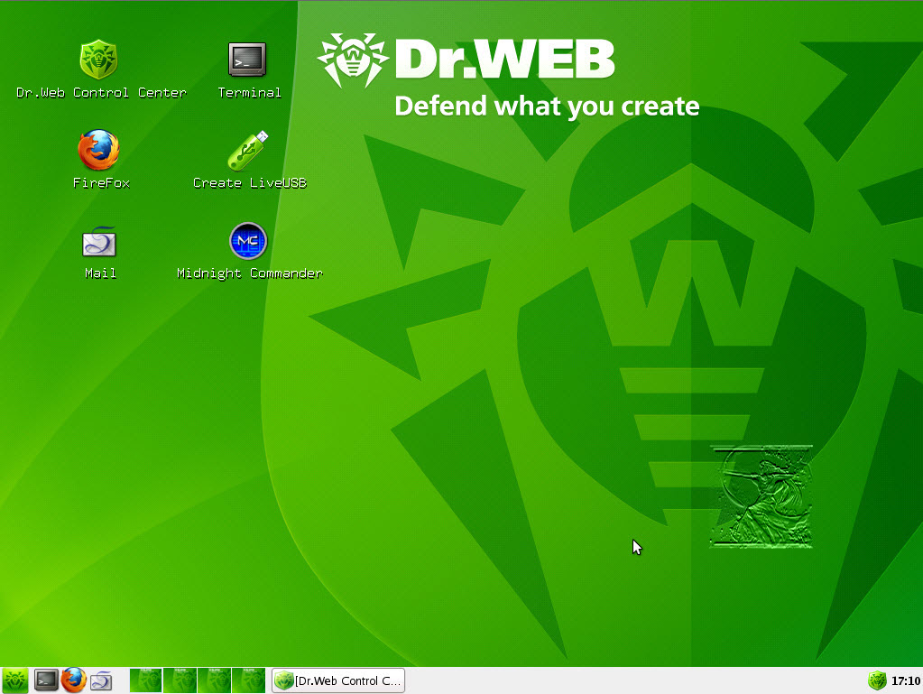Click the Create LiveUSB desktop icon

[x=248, y=151]
